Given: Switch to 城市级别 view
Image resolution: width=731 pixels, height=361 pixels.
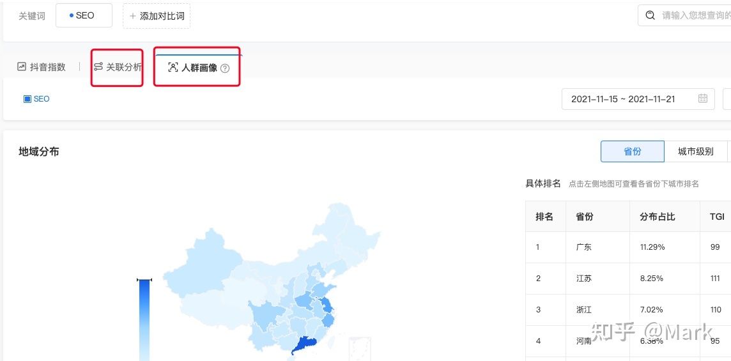Looking at the screenshot, I should click(x=695, y=151).
